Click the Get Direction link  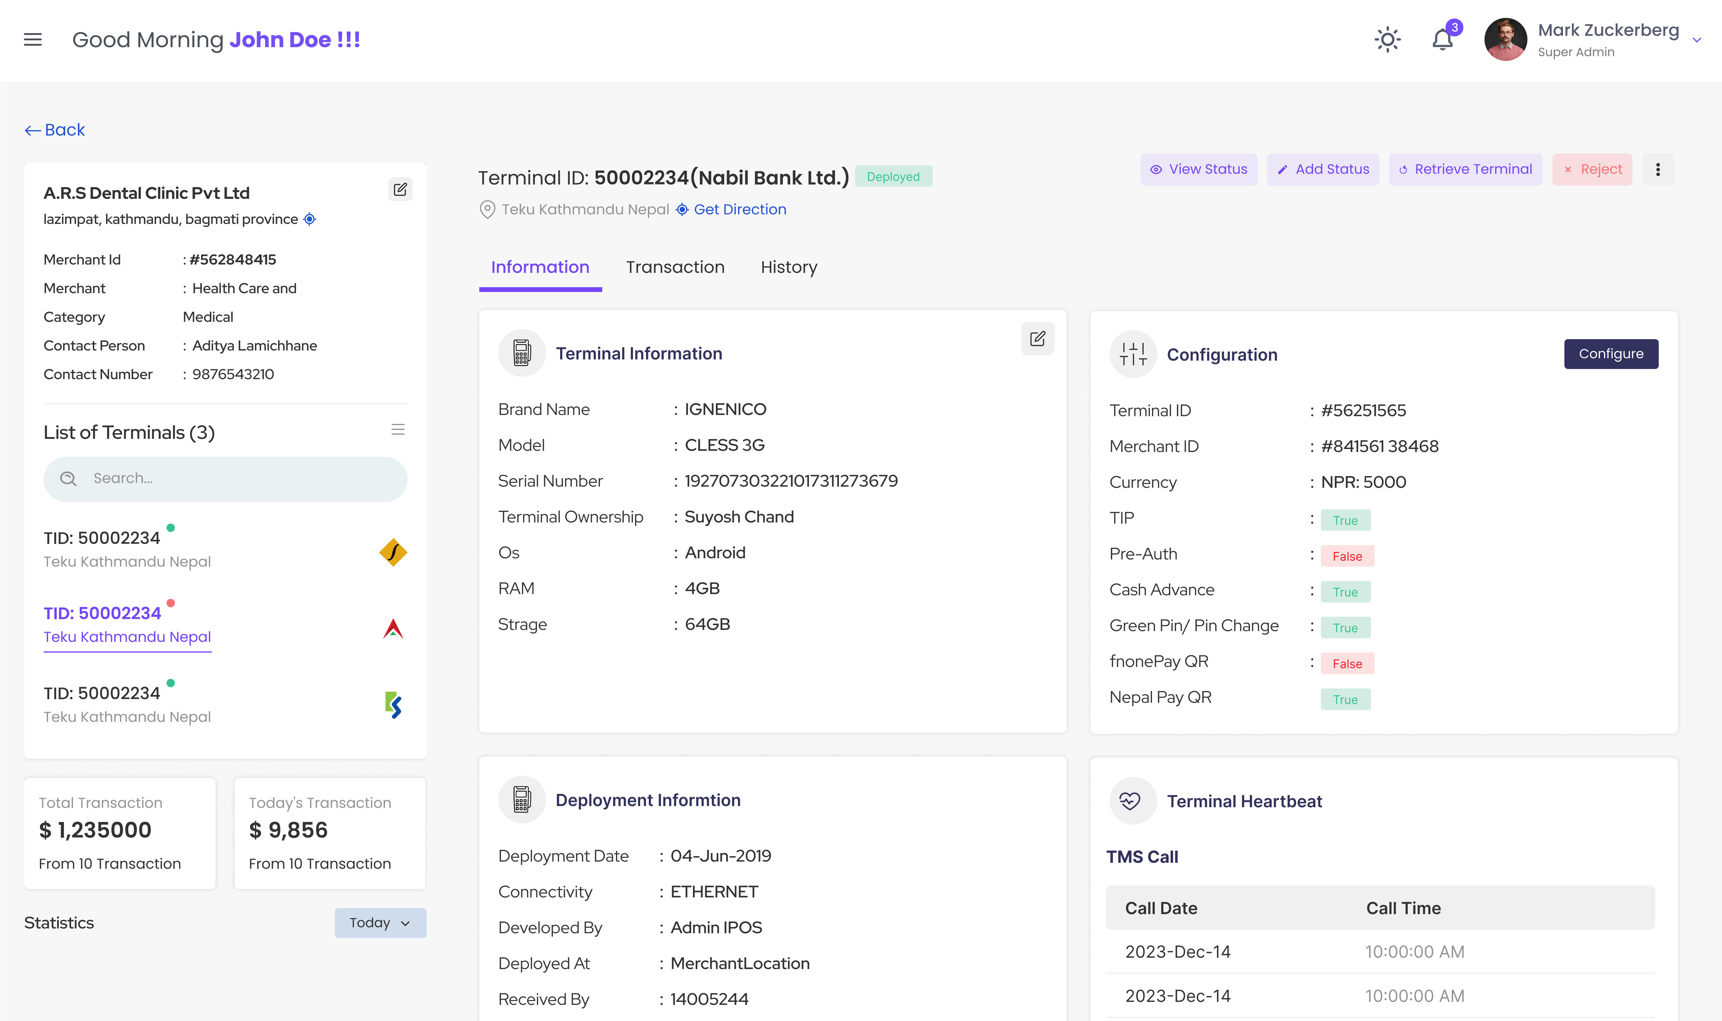(x=740, y=209)
